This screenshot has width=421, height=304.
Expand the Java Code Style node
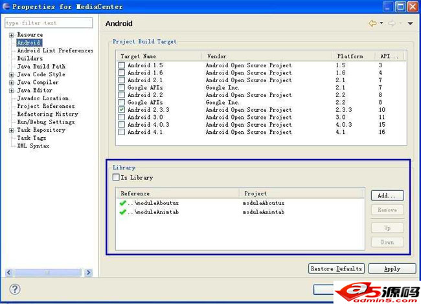coord(12,74)
